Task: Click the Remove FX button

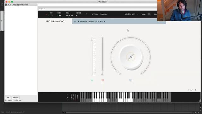Action: point(15,97)
